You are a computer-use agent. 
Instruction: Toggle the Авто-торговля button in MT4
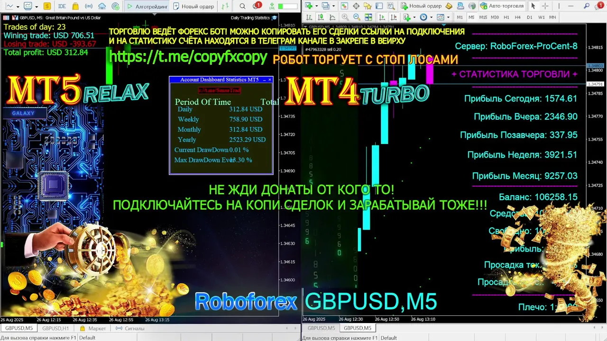coord(501,6)
